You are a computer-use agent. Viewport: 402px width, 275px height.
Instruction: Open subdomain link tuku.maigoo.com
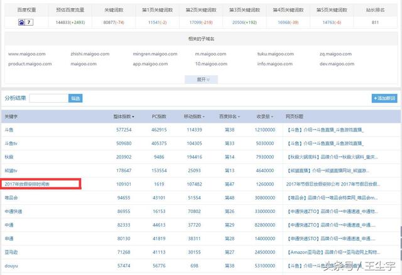[274, 54]
